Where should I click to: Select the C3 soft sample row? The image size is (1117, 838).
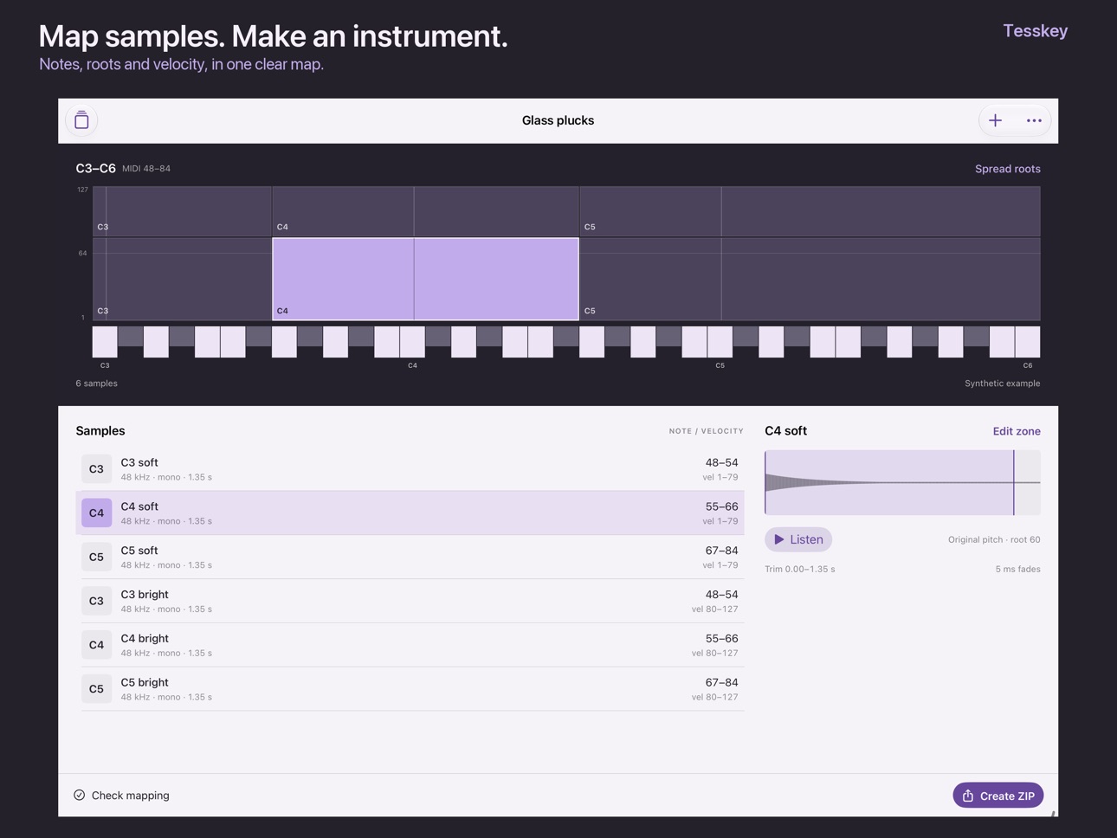click(x=410, y=469)
